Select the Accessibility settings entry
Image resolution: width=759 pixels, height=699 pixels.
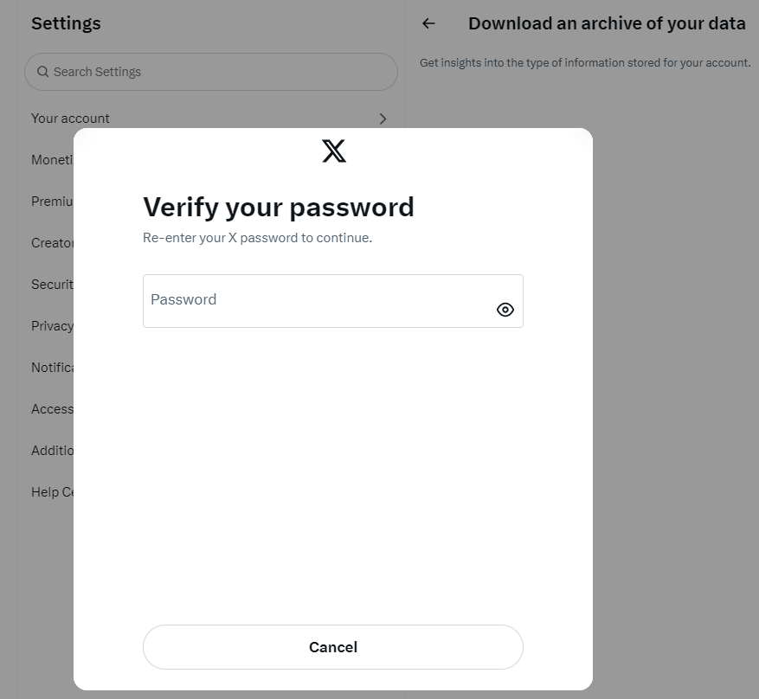52,409
